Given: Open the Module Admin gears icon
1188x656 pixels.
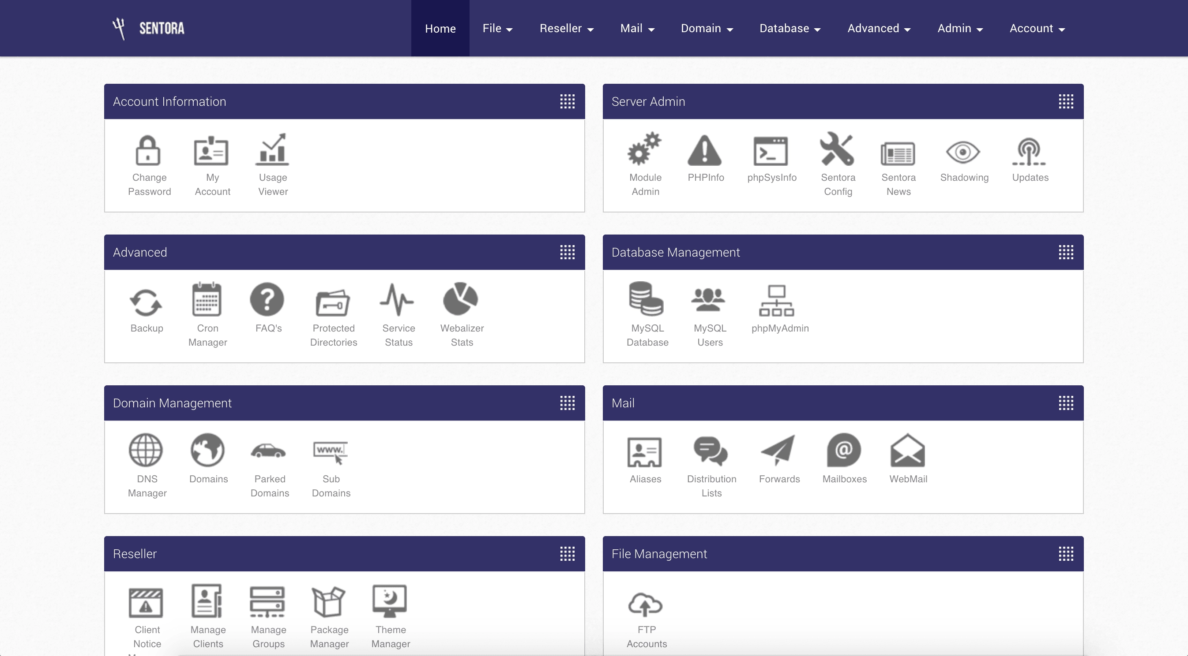Looking at the screenshot, I should (x=644, y=149).
